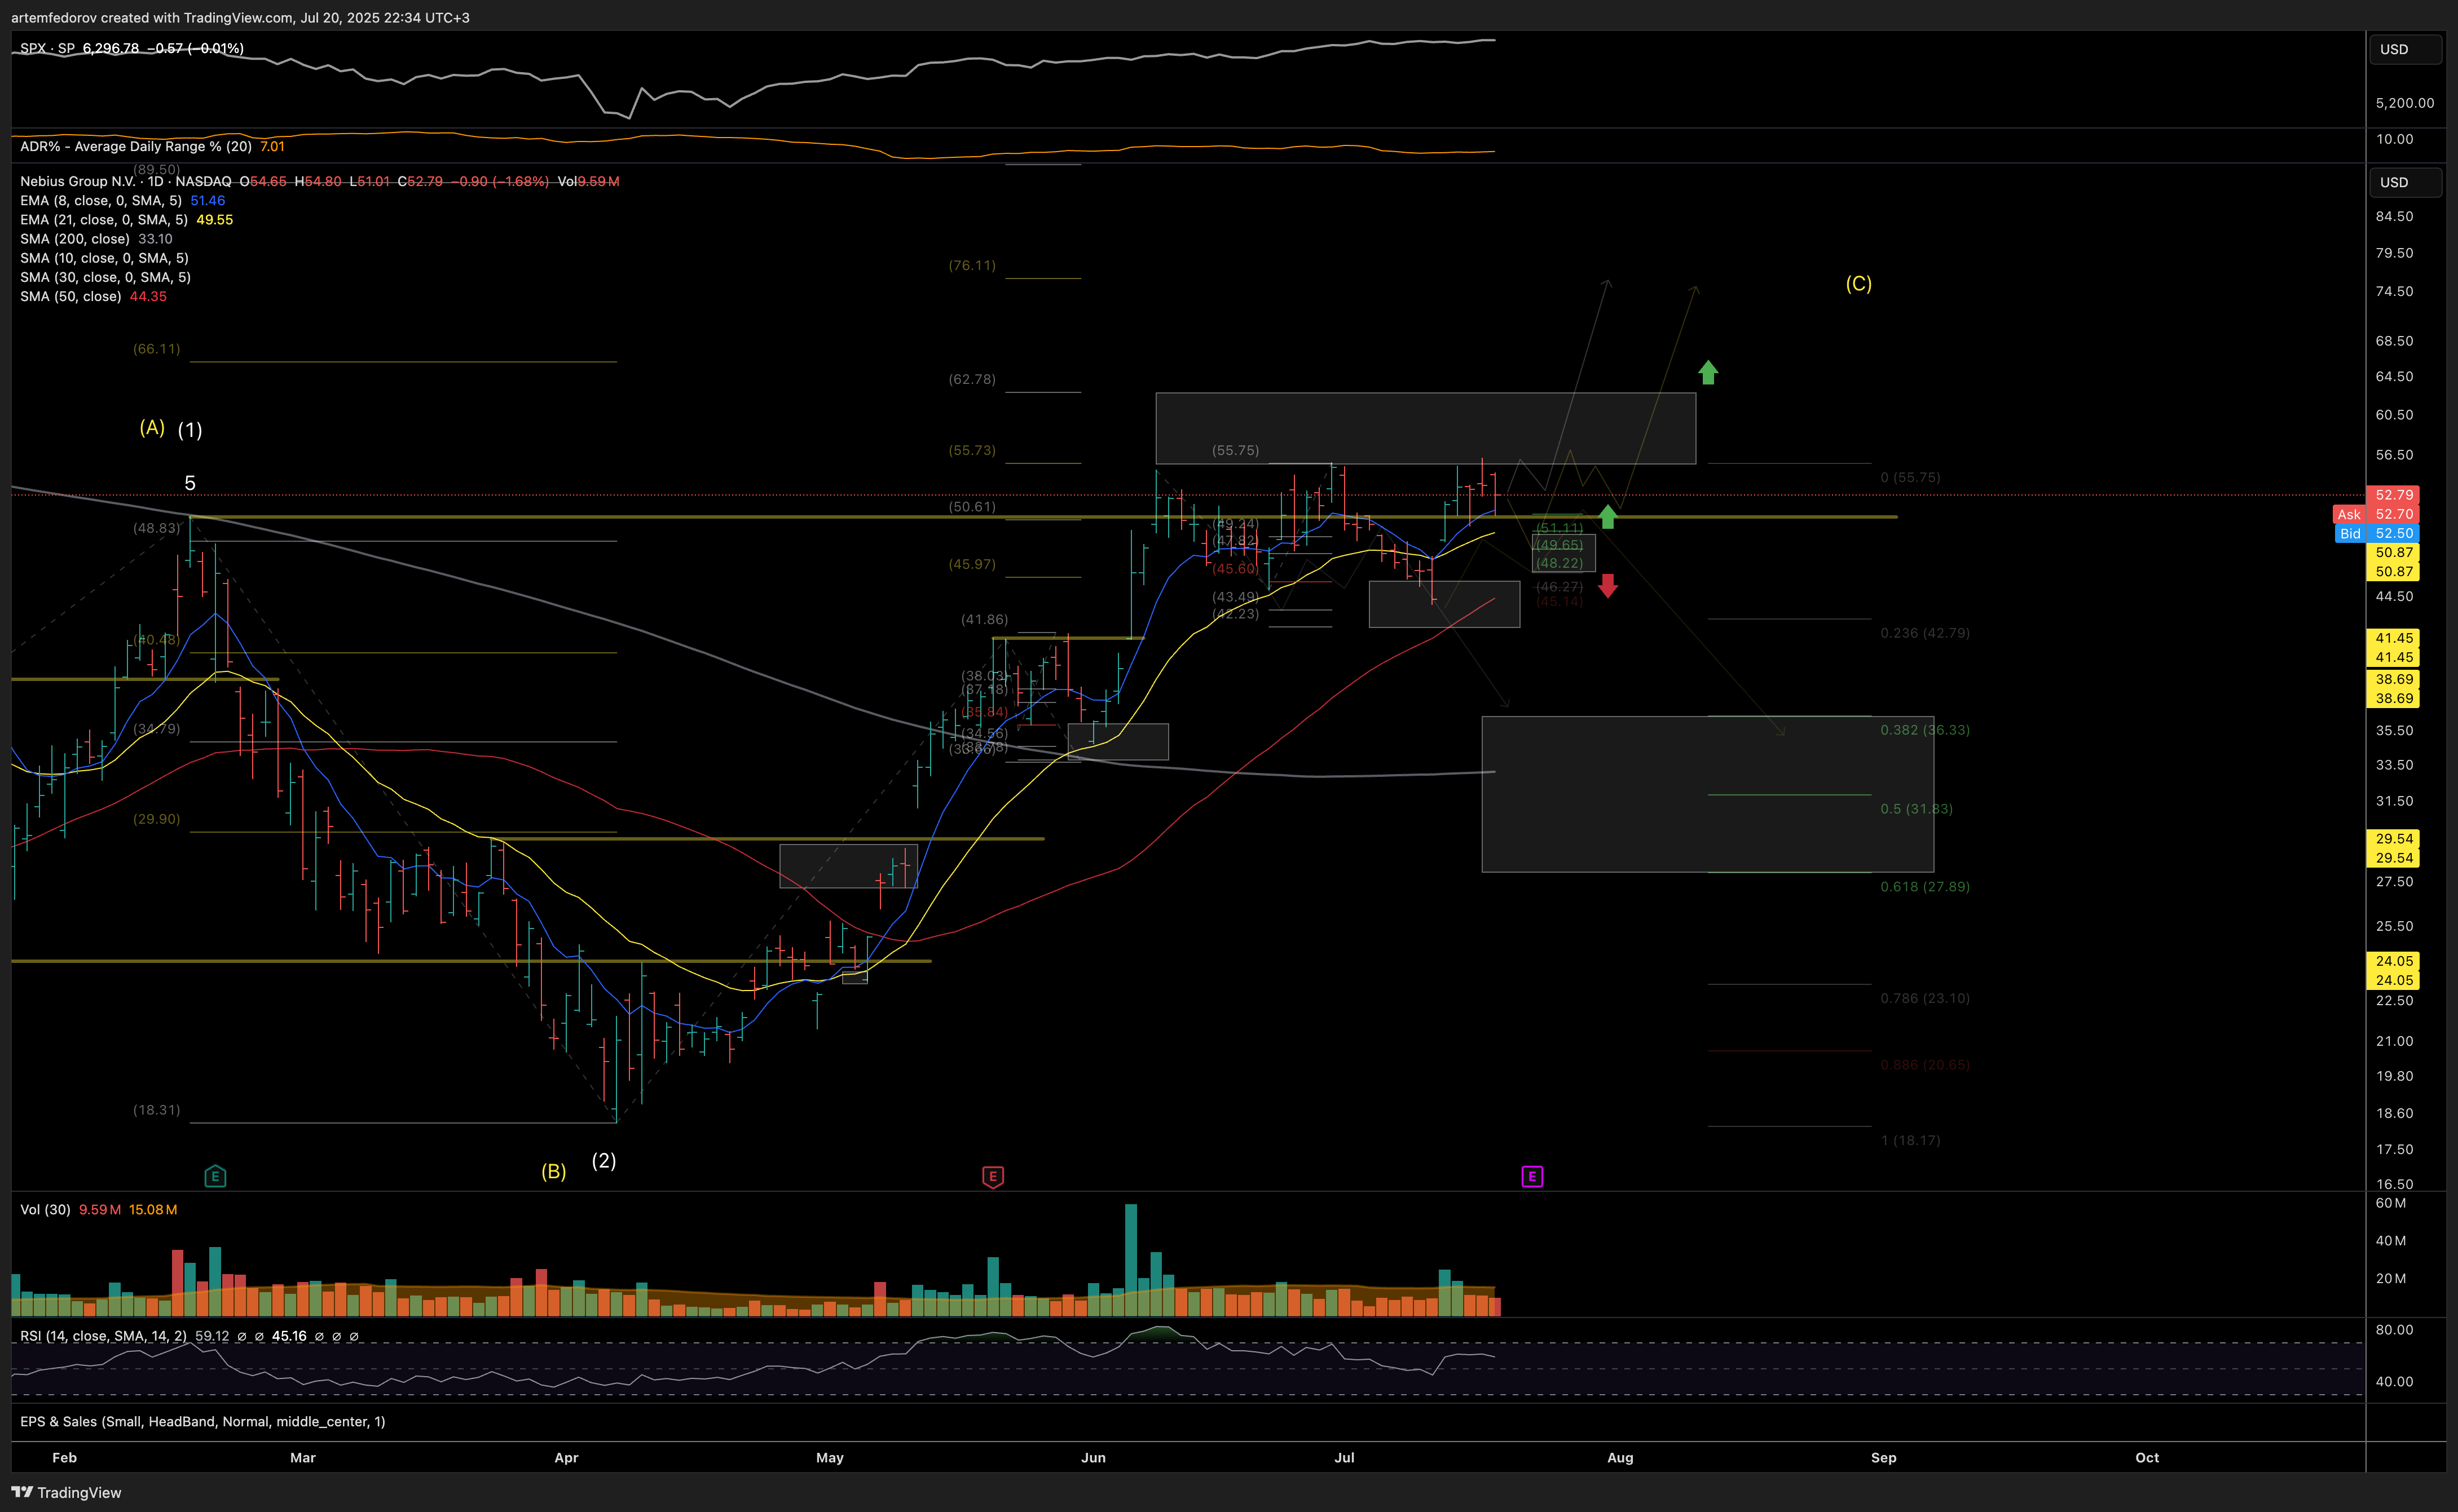Click the (76.11) extension level label
Screen dimensions: 2458x1512
tap(972, 265)
